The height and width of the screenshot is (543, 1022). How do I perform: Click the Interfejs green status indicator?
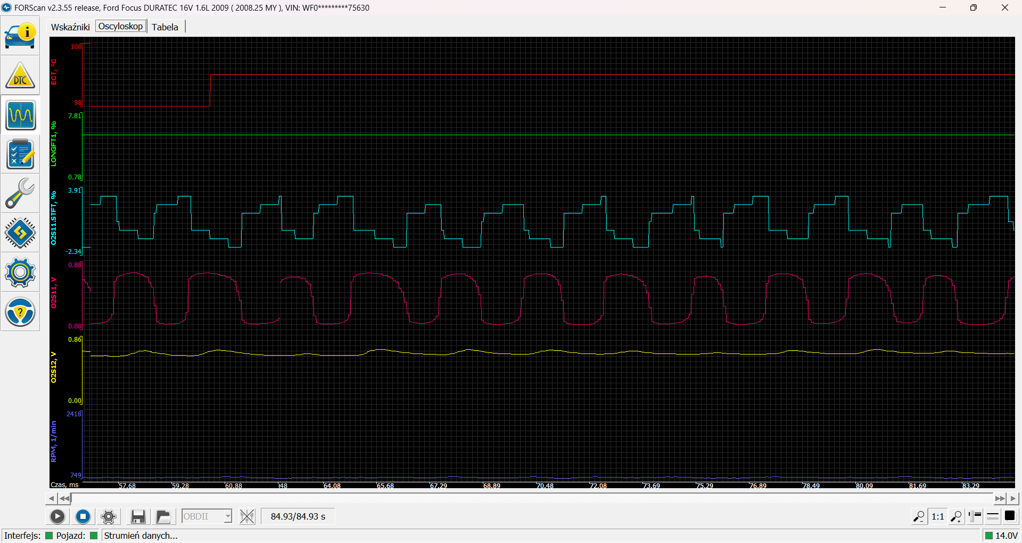49,536
